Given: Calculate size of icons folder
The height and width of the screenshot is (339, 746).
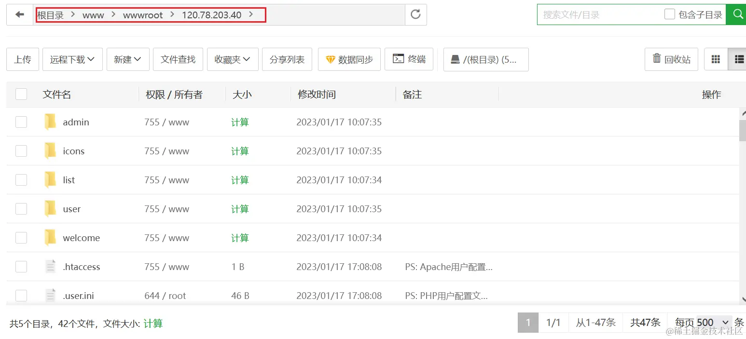Looking at the screenshot, I should point(240,151).
